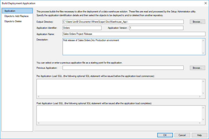The image size is (209, 139).
Task: Open the Objects to Delete page
Action: tap(13, 21)
